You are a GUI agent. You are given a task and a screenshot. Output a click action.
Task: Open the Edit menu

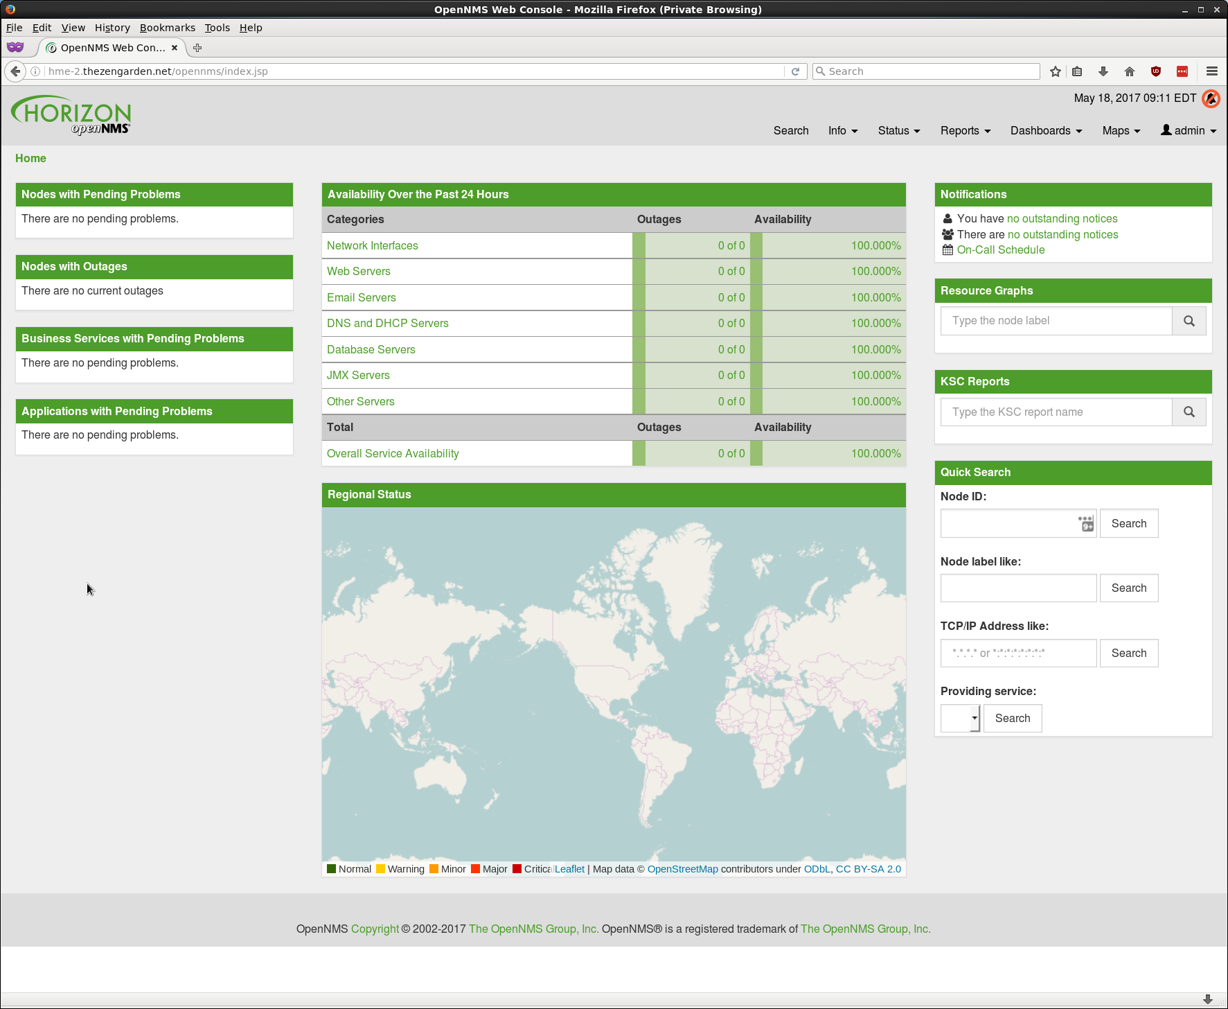pos(42,28)
